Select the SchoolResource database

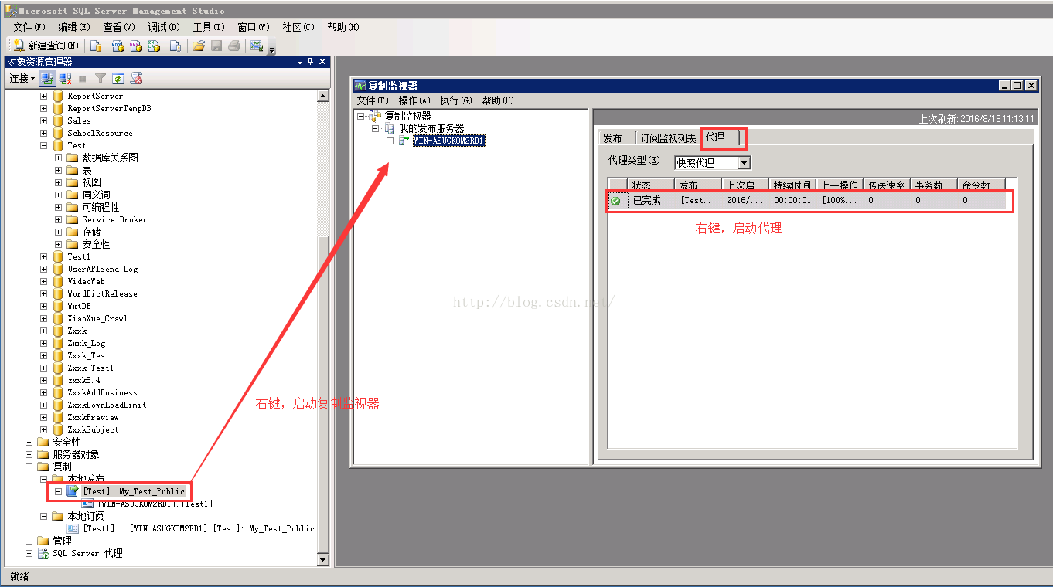100,133
